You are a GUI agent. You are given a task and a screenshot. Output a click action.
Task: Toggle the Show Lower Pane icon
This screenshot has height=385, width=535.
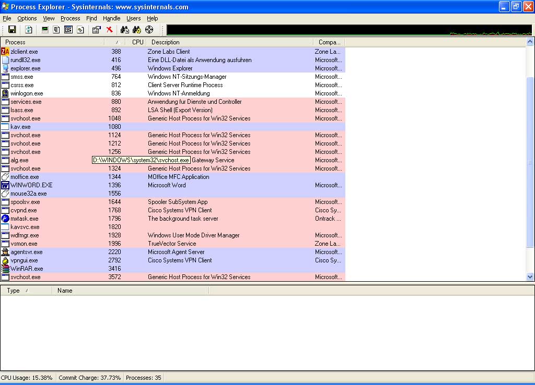[x=68, y=30]
